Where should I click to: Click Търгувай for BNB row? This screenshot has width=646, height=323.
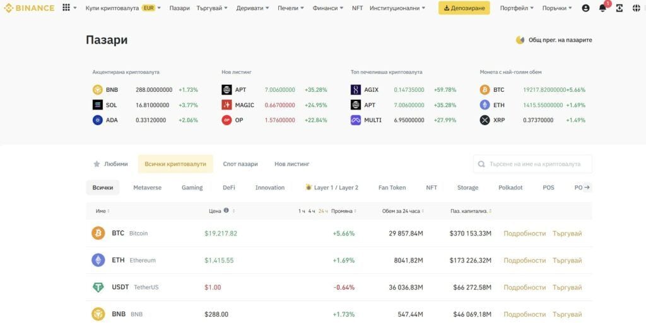click(x=567, y=315)
